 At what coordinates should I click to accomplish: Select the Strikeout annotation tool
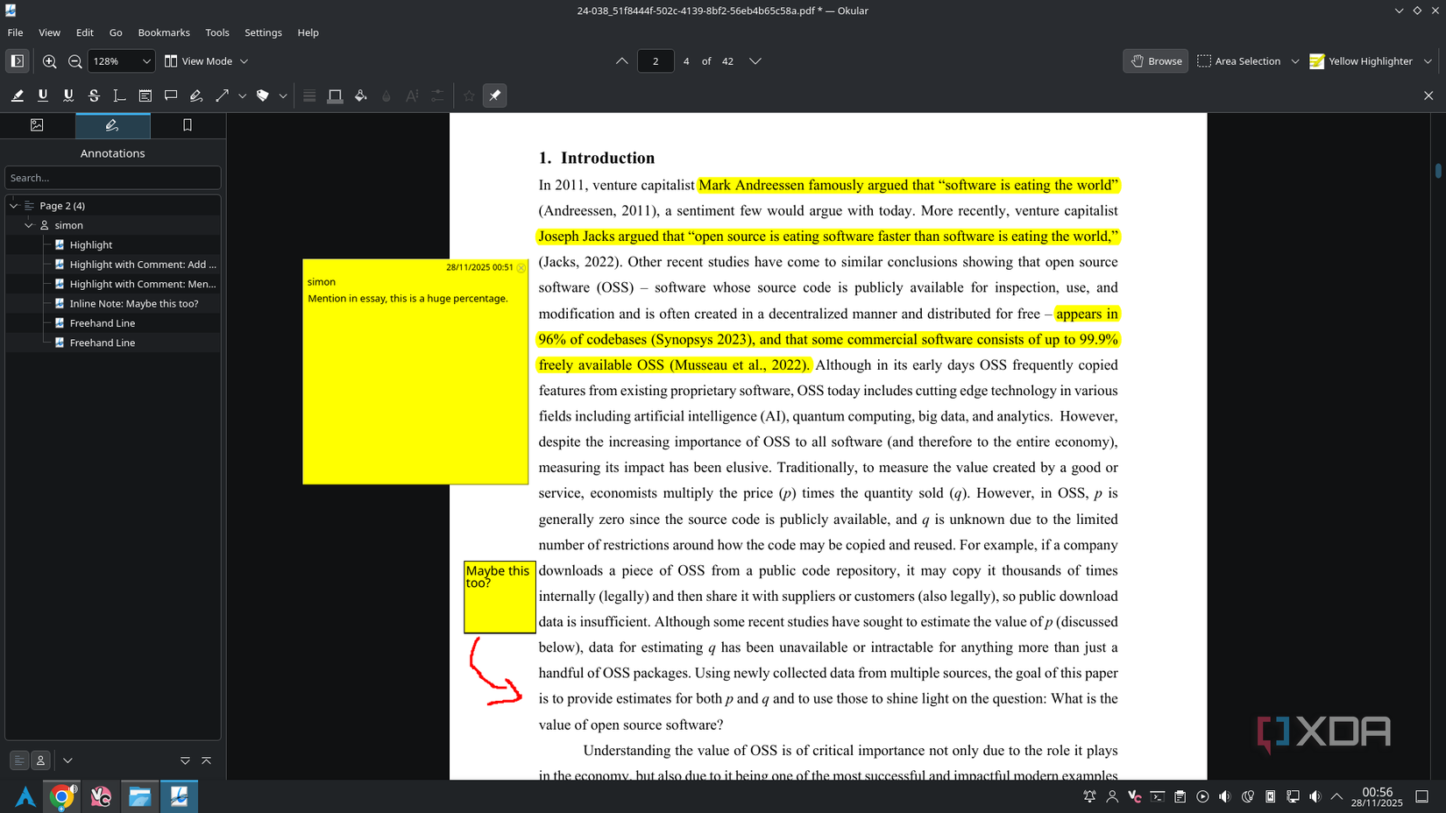click(94, 95)
